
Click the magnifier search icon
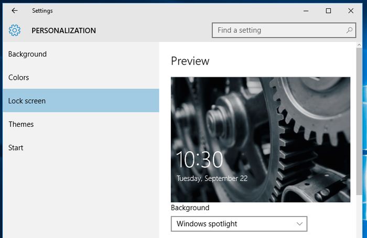tap(349, 30)
